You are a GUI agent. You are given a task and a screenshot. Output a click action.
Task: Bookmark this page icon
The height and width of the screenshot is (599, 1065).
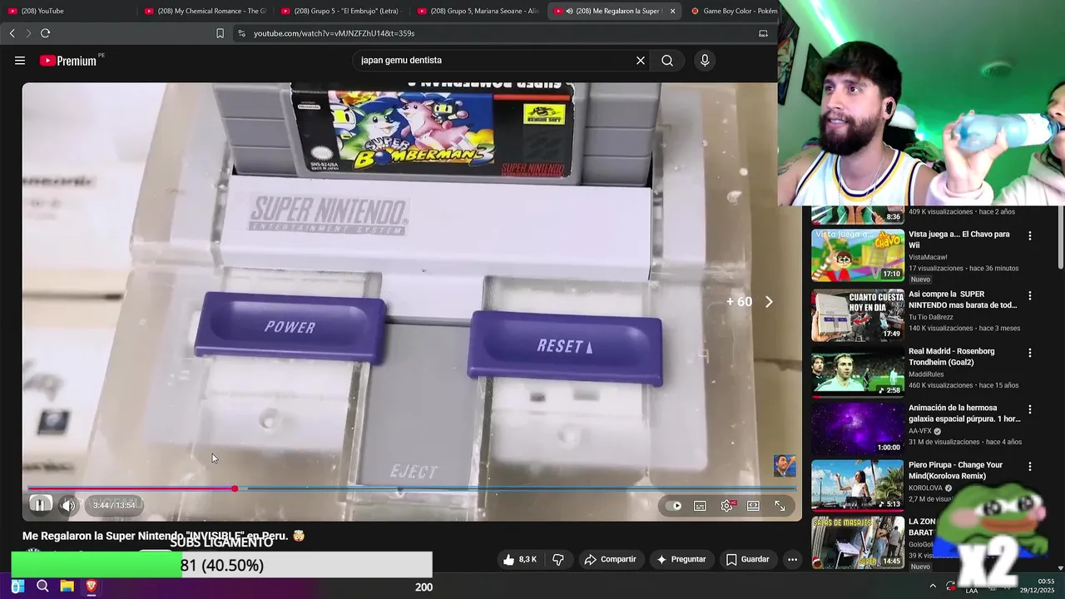220,33
